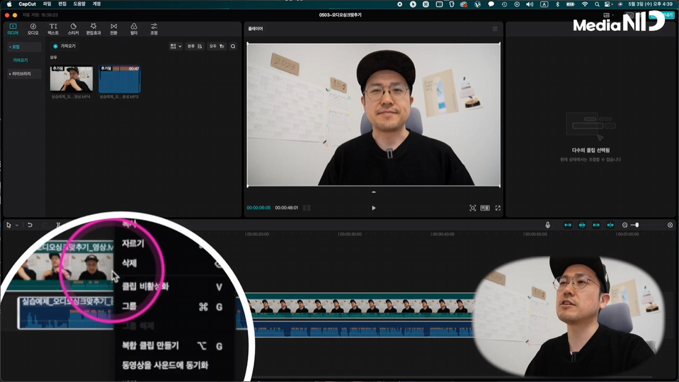
Task: Play the preview in the player
Action: pyautogui.click(x=373, y=208)
